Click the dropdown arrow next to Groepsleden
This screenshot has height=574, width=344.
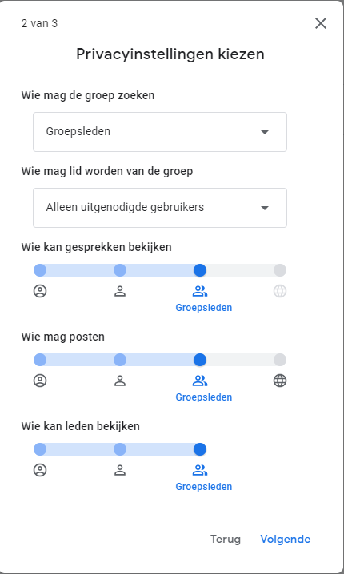(265, 132)
